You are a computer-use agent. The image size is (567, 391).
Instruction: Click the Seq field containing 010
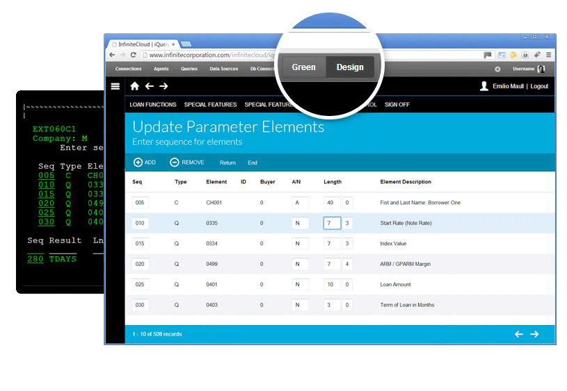coord(141,223)
